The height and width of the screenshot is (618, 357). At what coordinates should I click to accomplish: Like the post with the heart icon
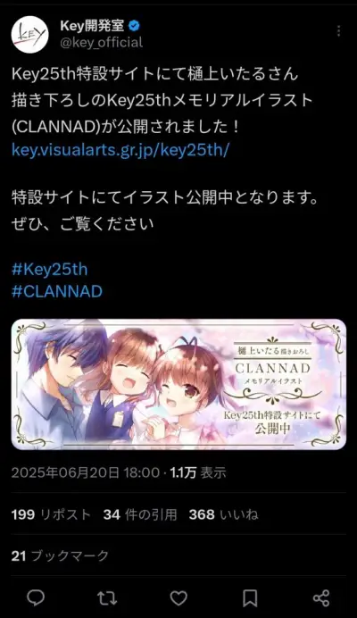click(178, 598)
